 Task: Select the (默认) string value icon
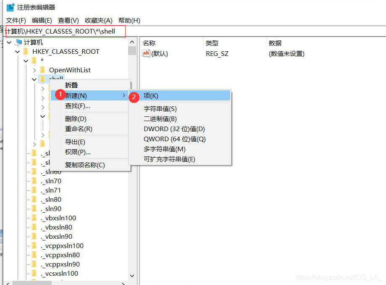[146, 53]
